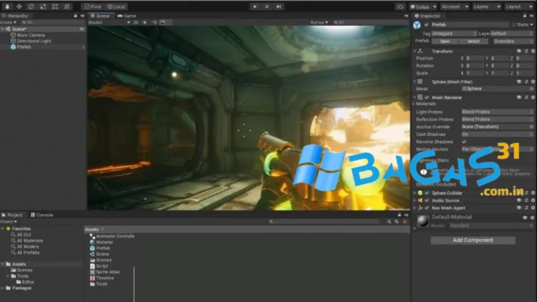Click the Prefab cube icon in Inspector
The width and height of the screenshot is (537, 302).
[417, 25]
